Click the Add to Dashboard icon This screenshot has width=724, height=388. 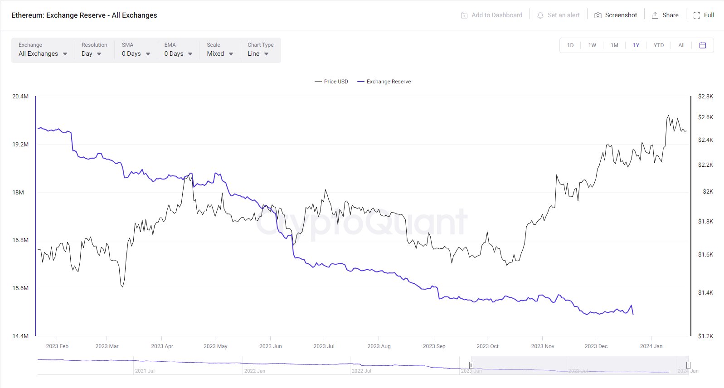tap(464, 15)
